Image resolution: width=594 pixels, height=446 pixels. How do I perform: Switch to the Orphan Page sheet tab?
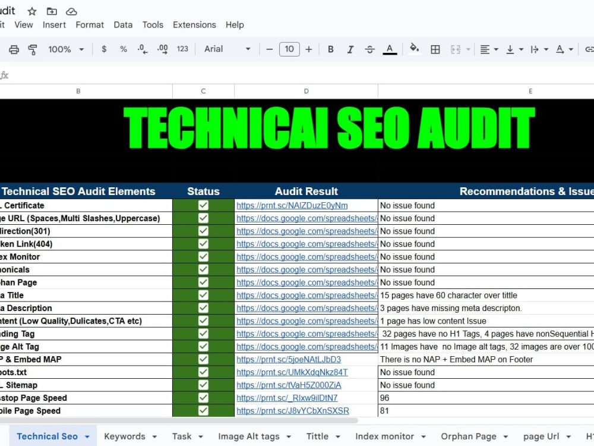(x=469, y=436)
